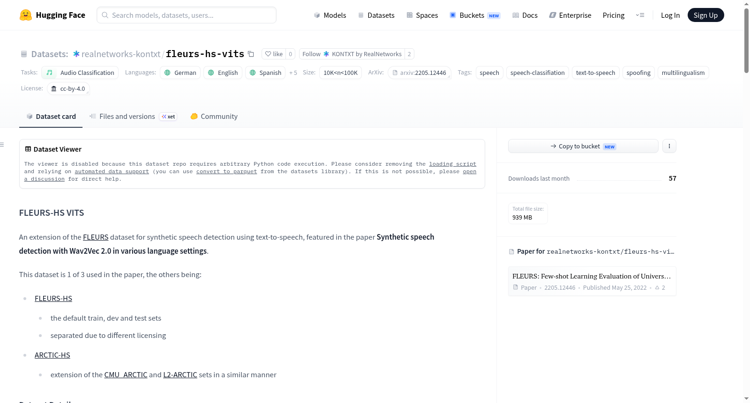Click the Synthetic speech detection paper title
Viewport: 750px width, 403px height.
(226, 244)
